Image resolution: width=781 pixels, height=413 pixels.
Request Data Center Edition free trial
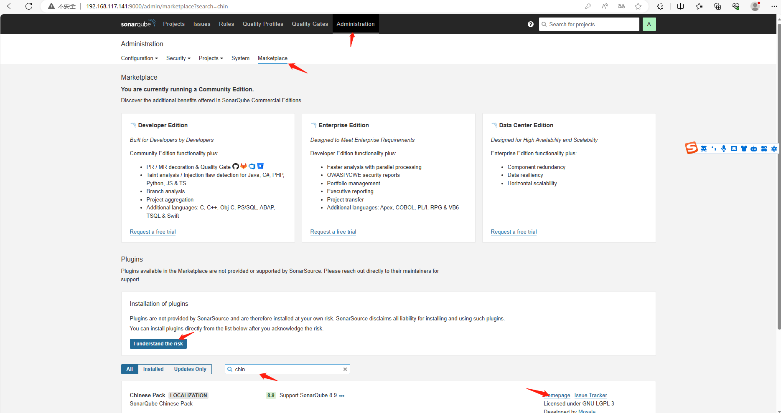tap(514, 232)
